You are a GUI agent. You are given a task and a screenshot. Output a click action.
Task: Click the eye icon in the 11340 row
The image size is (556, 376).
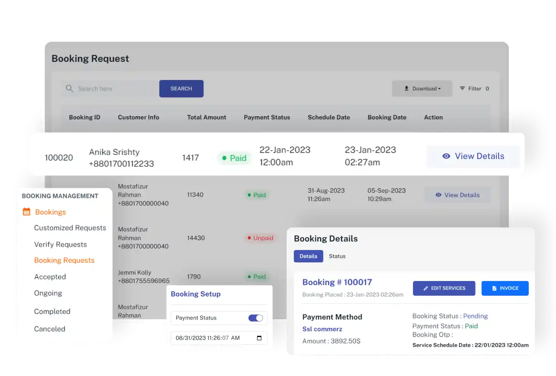(438, 195)
